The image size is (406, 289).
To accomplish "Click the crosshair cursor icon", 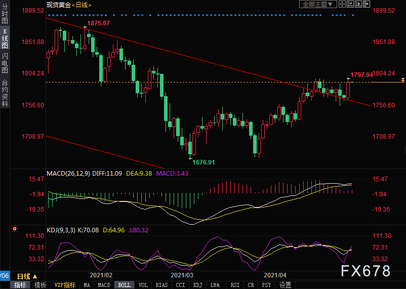I will pyautogui.click(x=342, y=4).
